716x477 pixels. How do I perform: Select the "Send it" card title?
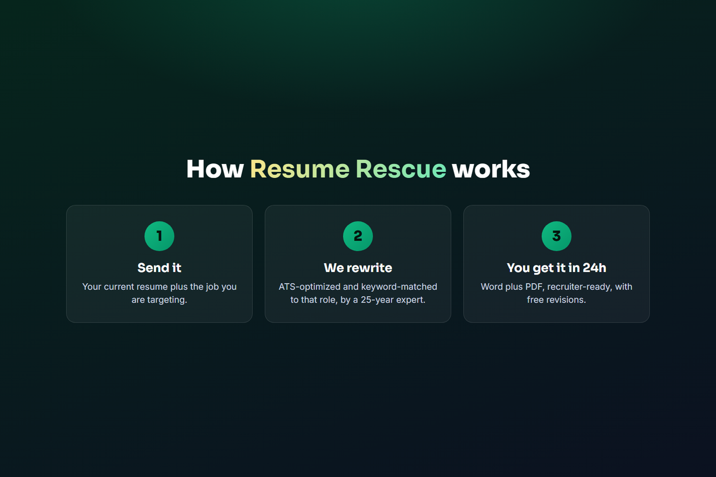tap(159, 268)
